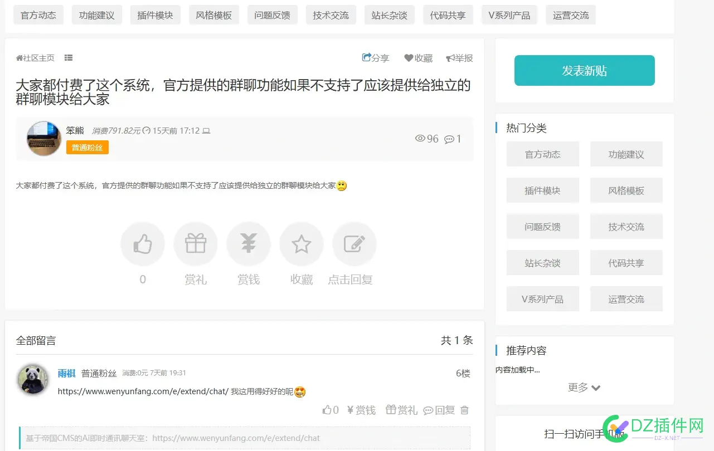Select V系列产品 in 热门分类 sidebar

coord(543,299)
